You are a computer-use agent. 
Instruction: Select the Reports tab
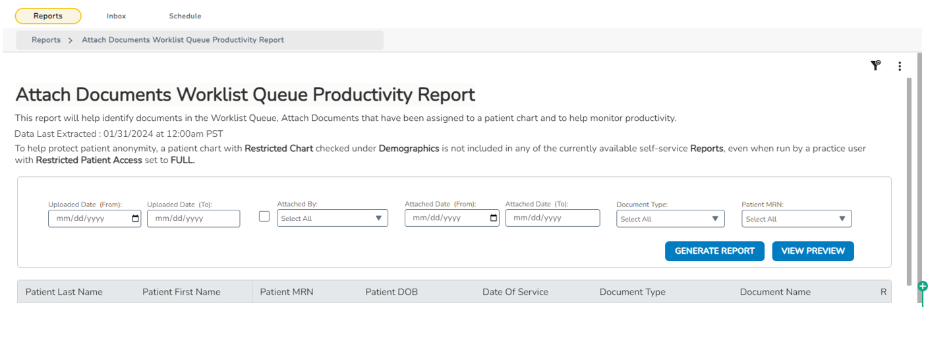point(48,16)
